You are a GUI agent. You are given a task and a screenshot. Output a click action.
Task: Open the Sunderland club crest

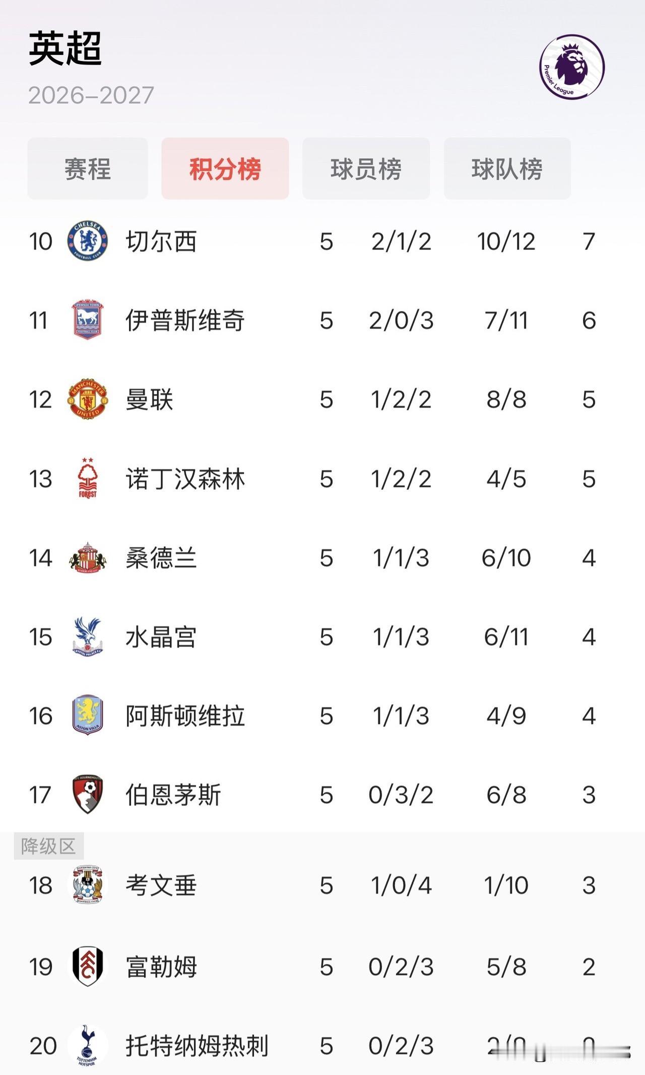(88, 557)
